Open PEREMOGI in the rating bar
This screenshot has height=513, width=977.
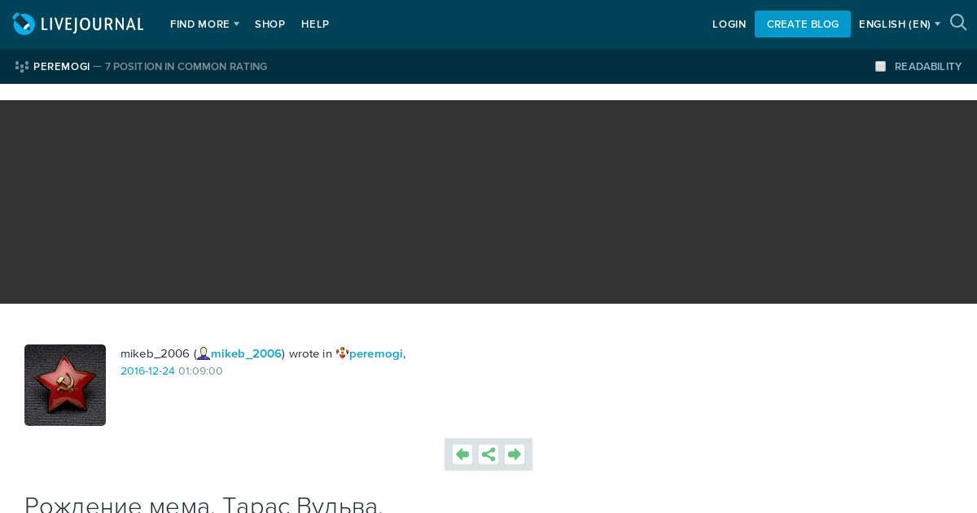coord(62,67)
